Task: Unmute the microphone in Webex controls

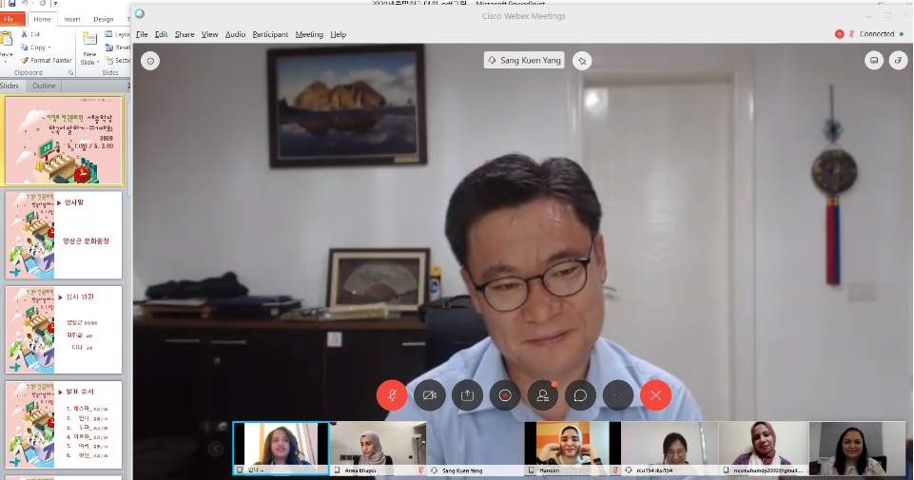Action: click(392, 394)
